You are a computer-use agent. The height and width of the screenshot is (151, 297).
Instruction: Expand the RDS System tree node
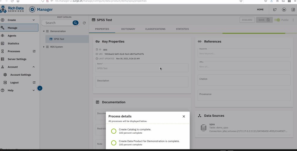click(44, 47)
